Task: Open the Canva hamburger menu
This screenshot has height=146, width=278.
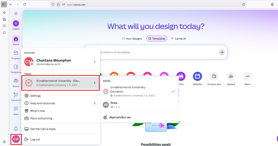Action: [16, 14]
